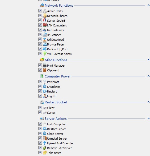This screenshot has height=156, width=150.
Task: Click the Server Actions group header
Action: [x=56, y=119]
